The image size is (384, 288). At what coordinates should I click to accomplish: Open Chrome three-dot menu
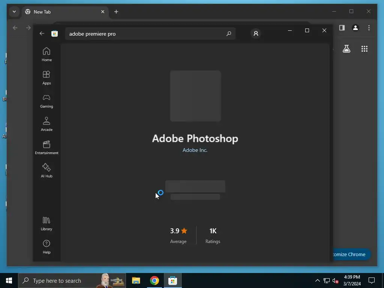[369, 28]
